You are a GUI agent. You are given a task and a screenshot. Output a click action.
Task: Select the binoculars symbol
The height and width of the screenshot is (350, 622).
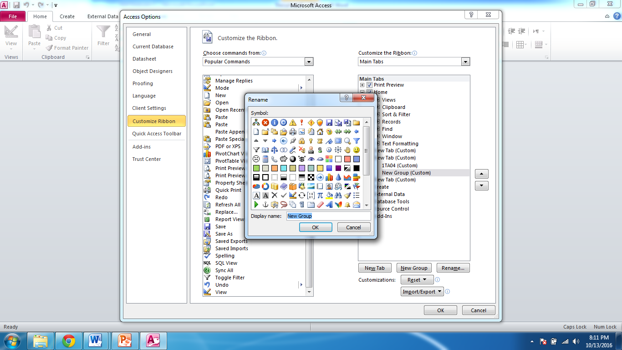tap(338, 196)
